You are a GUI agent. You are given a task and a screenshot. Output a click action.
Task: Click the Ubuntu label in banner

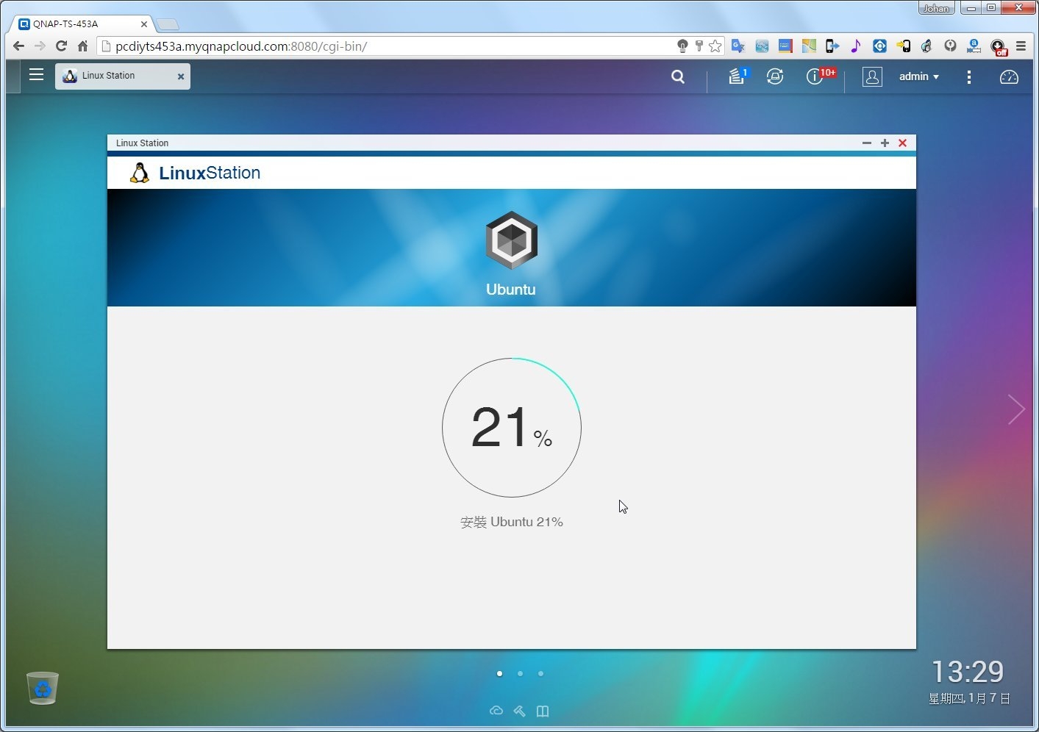pyautogui.click(x=511, y=290)
